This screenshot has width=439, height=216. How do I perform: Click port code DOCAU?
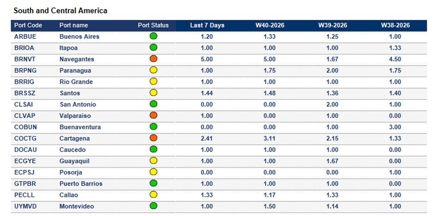click(25, 149)
